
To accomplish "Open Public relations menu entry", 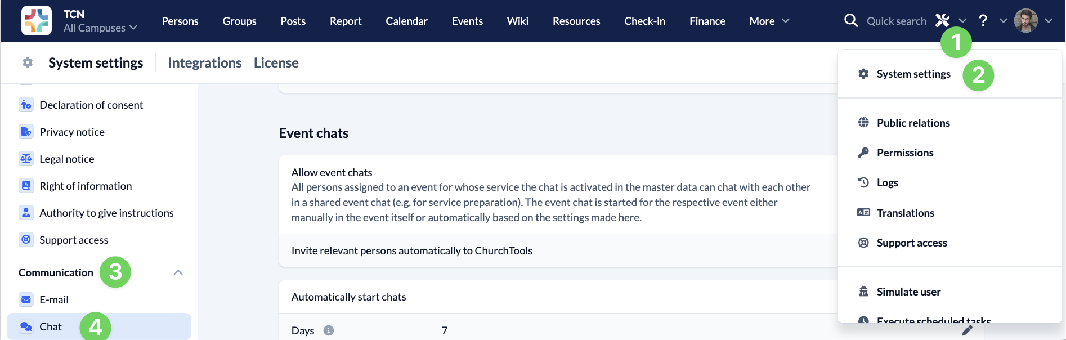I will click(913, 123).
